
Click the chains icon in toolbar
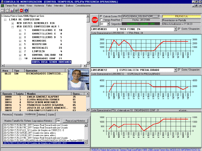[17, 10]
